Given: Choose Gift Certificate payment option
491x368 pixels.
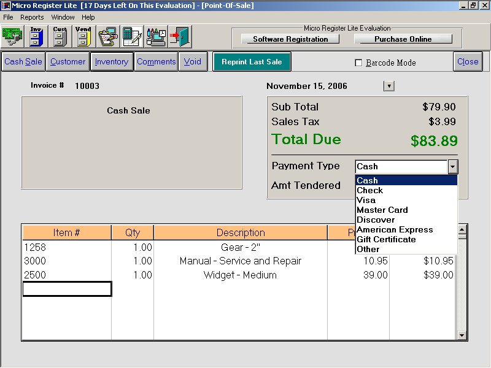Looking at the screenshot, I should click(x=386, y=239).
